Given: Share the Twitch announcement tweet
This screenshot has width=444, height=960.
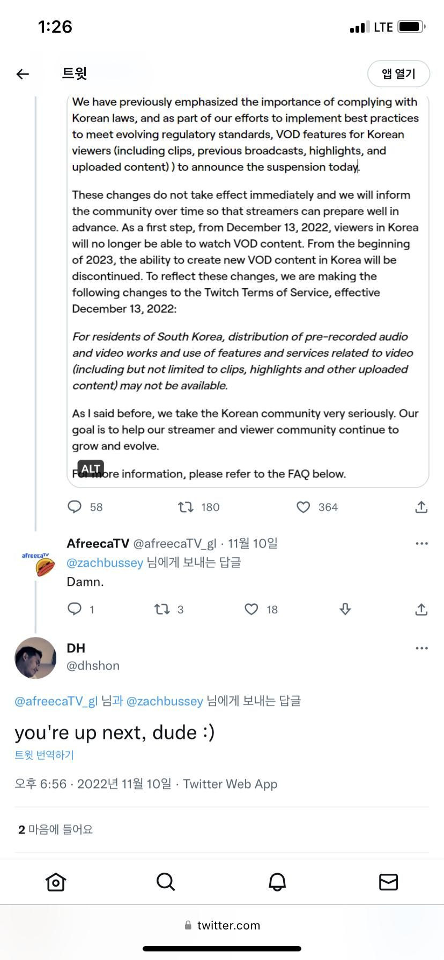Looking at the screenshot, I should tap(421, 507).
